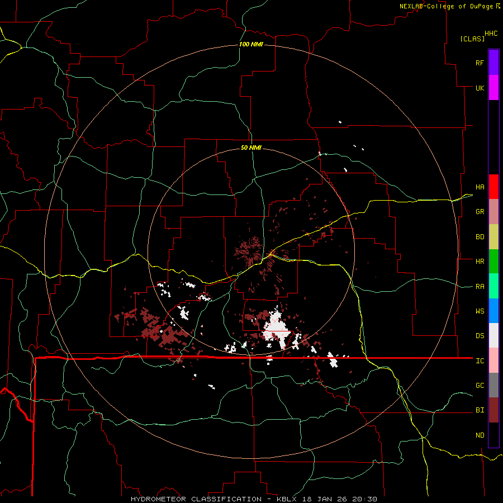
Task: Click the 20:30 time stamp
Action: [x=364, y=499]
